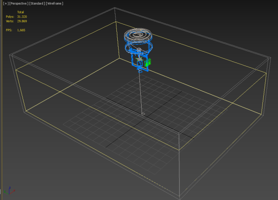
Task: Select the thin vertical line object
Action: tap(141, 91)
